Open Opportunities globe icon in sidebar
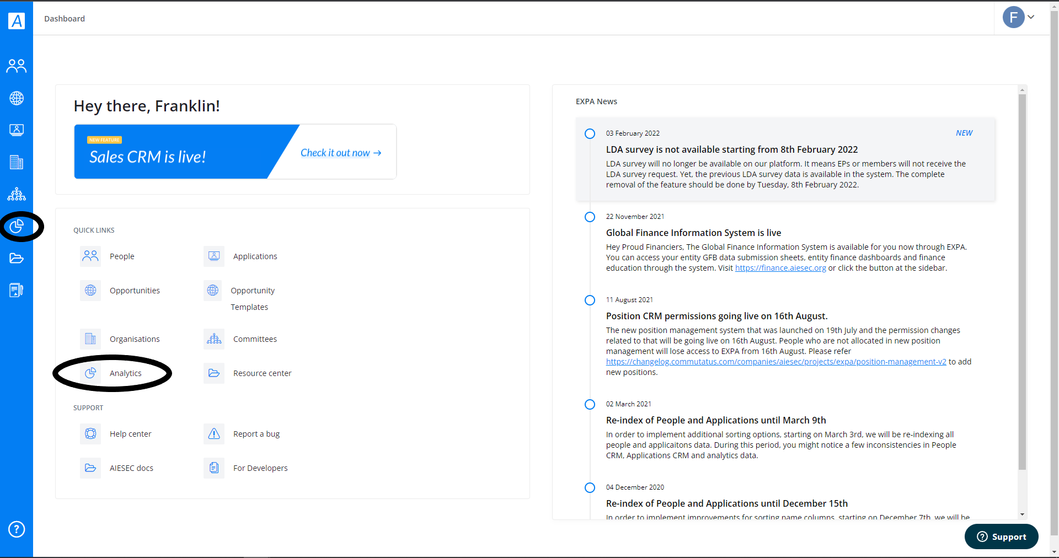 17,98
